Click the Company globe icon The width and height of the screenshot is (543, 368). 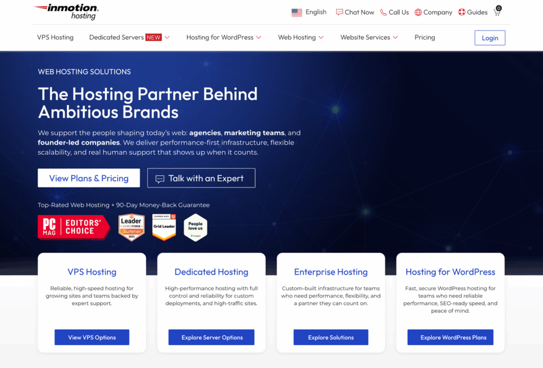click(418, 13)
